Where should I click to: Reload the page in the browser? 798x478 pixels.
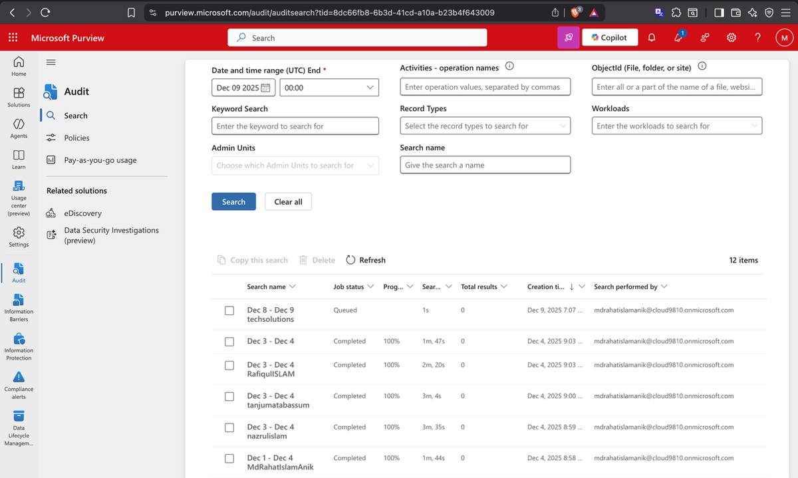tap(45, 12)
